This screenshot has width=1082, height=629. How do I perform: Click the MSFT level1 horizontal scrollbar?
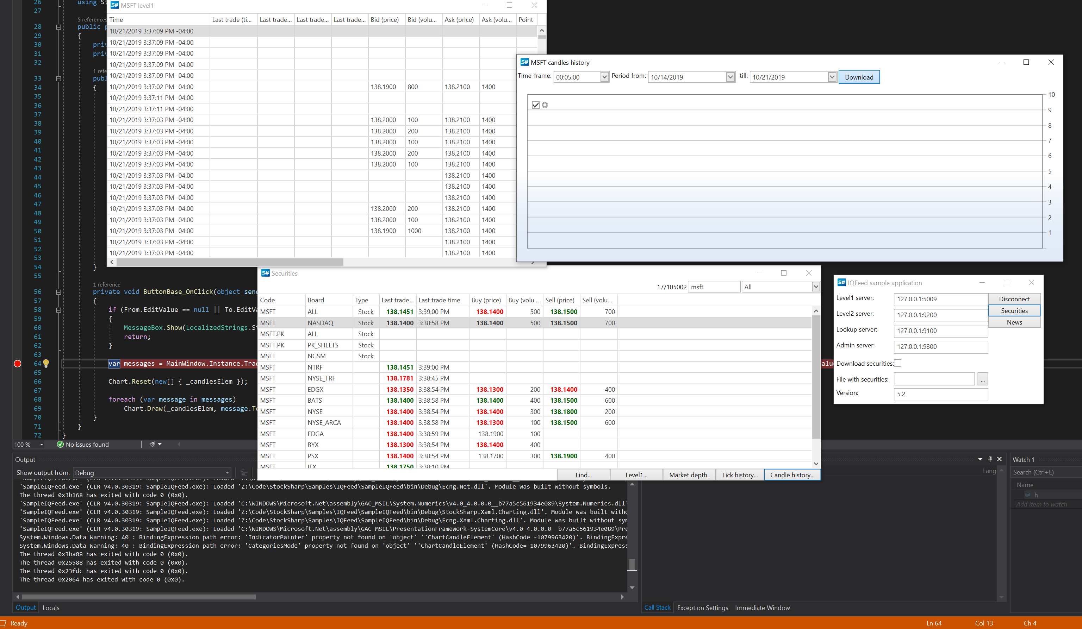click(x=230, y=262)
